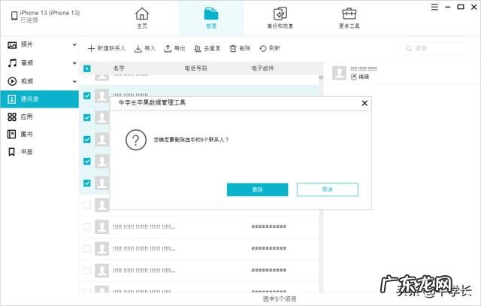Click the 去重复 deduplicate button
The image size is (481, 306).
coord(207,48)
